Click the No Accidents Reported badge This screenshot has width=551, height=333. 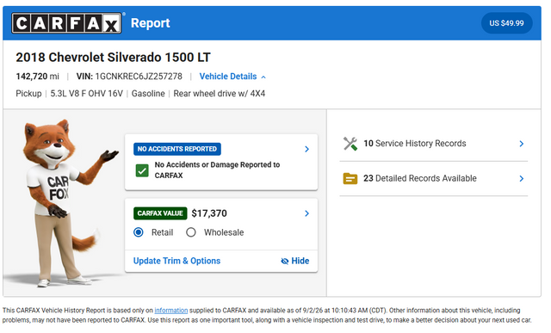177,149
